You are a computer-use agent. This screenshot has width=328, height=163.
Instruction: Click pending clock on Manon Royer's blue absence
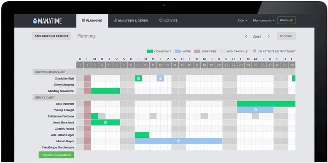[x=178, y=141]
